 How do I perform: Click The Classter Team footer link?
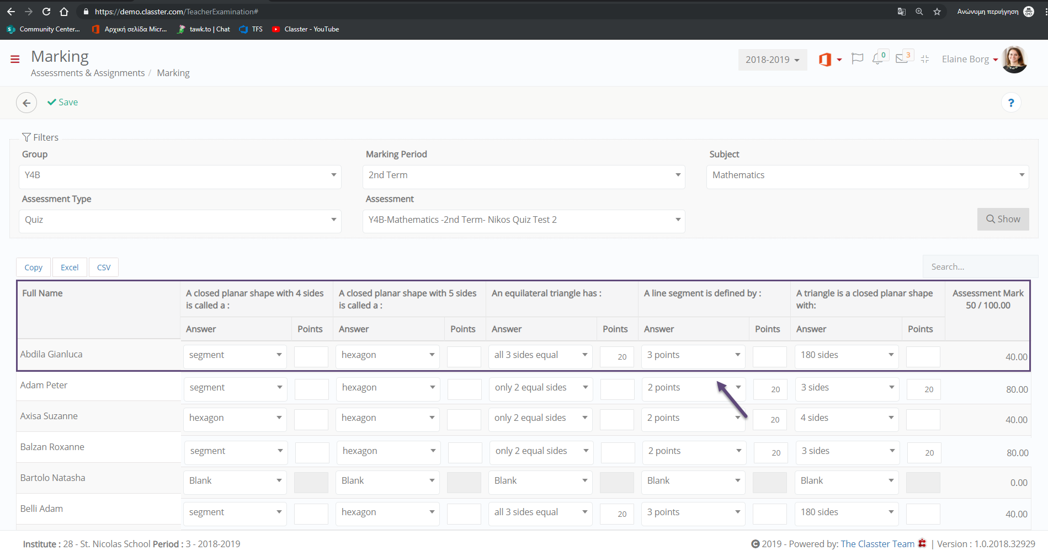(877, 544)
